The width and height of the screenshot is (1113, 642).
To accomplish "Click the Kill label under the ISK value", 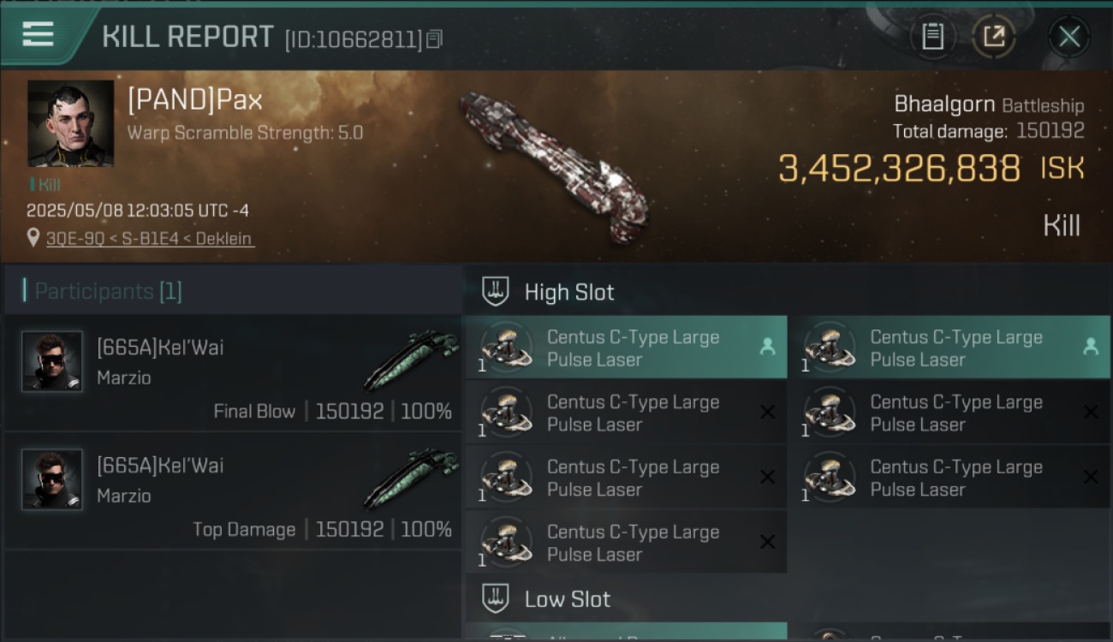I will point(1062,226).
